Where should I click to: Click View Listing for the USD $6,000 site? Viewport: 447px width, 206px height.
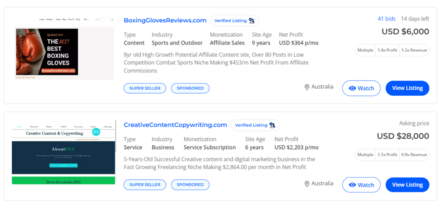coord(407,88)
